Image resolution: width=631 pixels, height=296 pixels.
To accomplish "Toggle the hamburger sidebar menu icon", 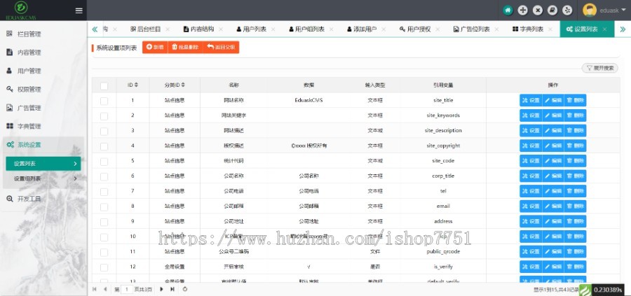I will (x=79, y=10).
